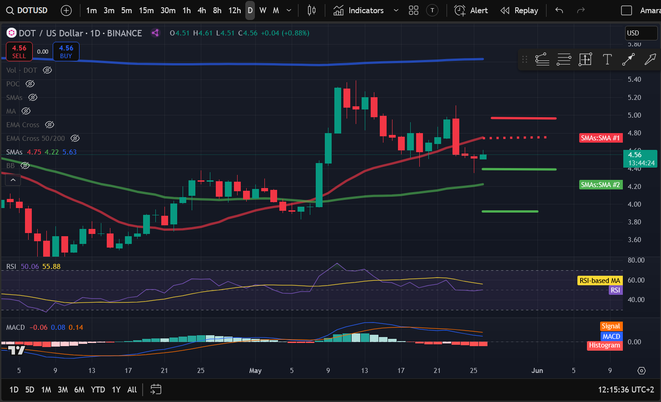Unhide the BB indicator
The width and height of the screenshot is (661, 402).
pyautogui.click(x=25, y=165)
